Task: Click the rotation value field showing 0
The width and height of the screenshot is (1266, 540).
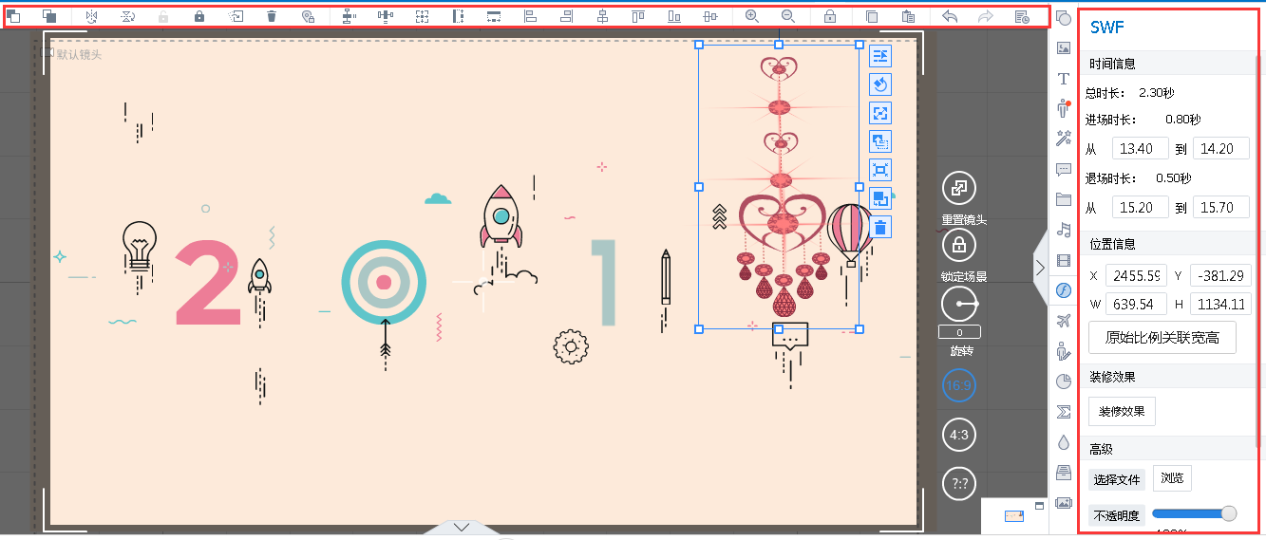Action: click(x=959, y=333)
